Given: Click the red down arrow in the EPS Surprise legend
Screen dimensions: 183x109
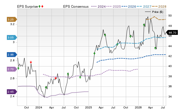Looking at the screenshot, I should 42,7.
